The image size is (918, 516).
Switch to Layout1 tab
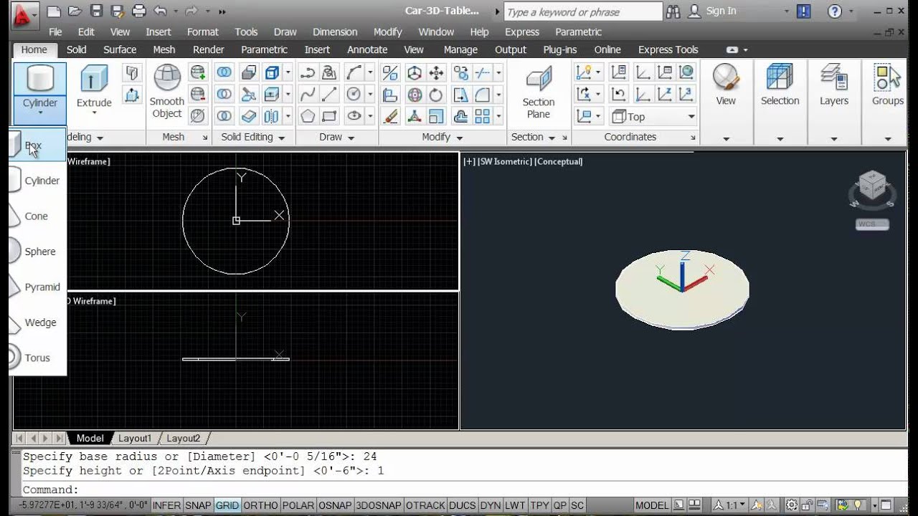pos(135,438)
